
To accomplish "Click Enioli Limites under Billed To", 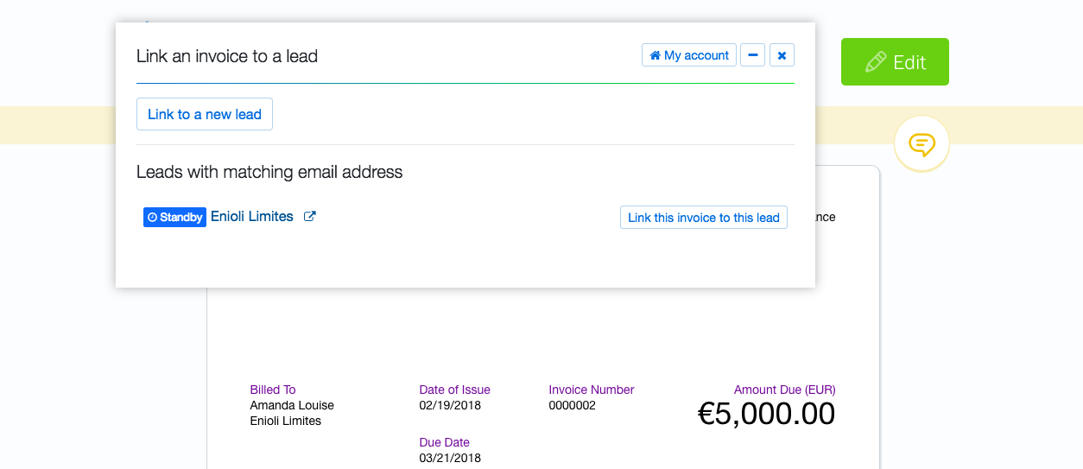I will click(285, 421).
